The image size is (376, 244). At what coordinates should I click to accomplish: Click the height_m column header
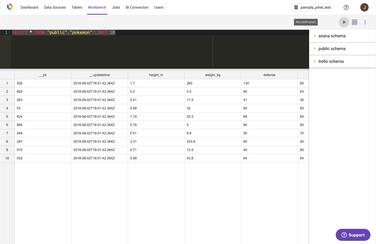pyautogui.click(x=156, y=75)
